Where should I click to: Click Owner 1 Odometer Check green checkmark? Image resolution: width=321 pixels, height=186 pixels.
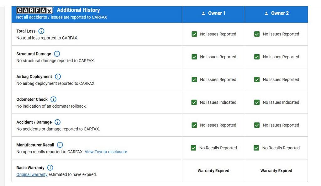click(194, 102)
